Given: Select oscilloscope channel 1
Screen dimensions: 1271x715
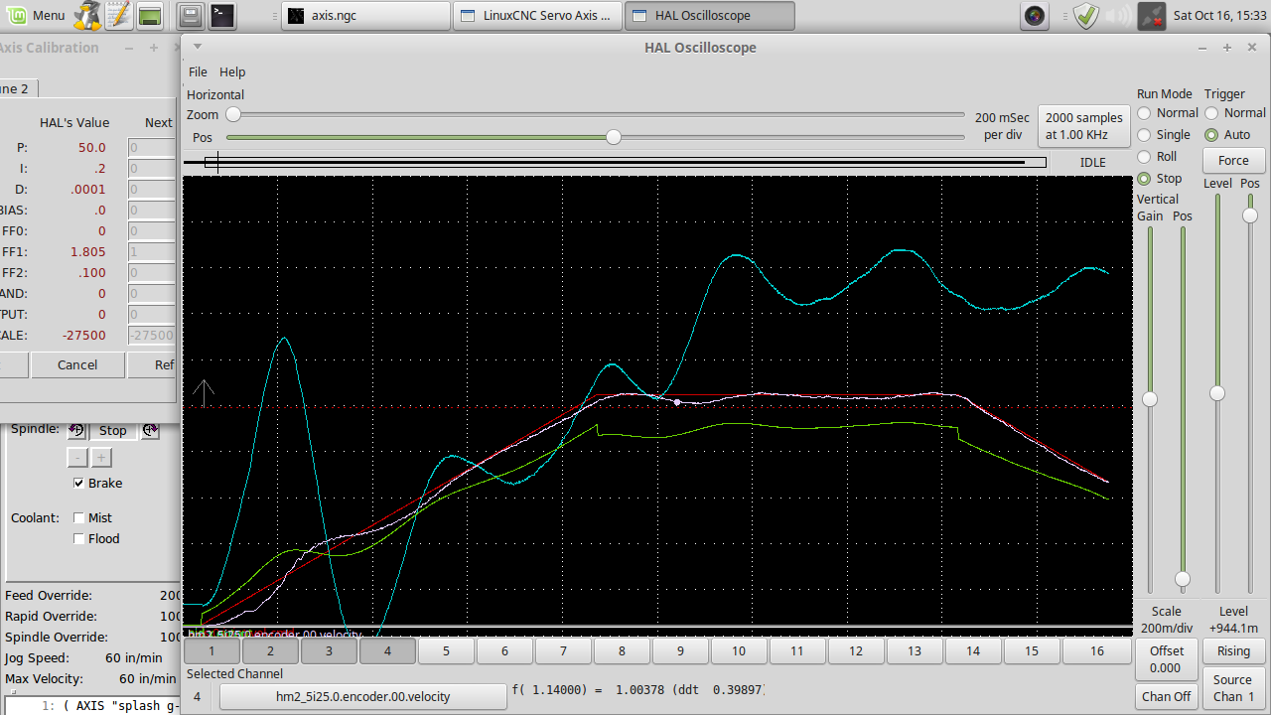Looking at the screenshot, I should [212, 651].
